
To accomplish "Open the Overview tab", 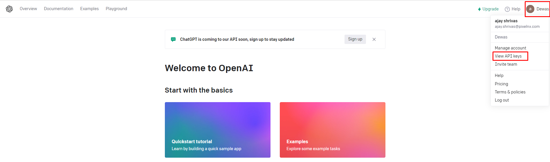I will click(x=28, y=9).
